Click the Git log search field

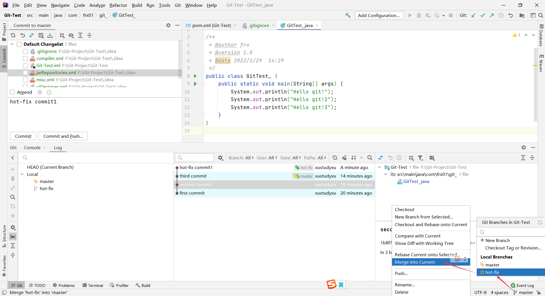click(x=194, y=158)
